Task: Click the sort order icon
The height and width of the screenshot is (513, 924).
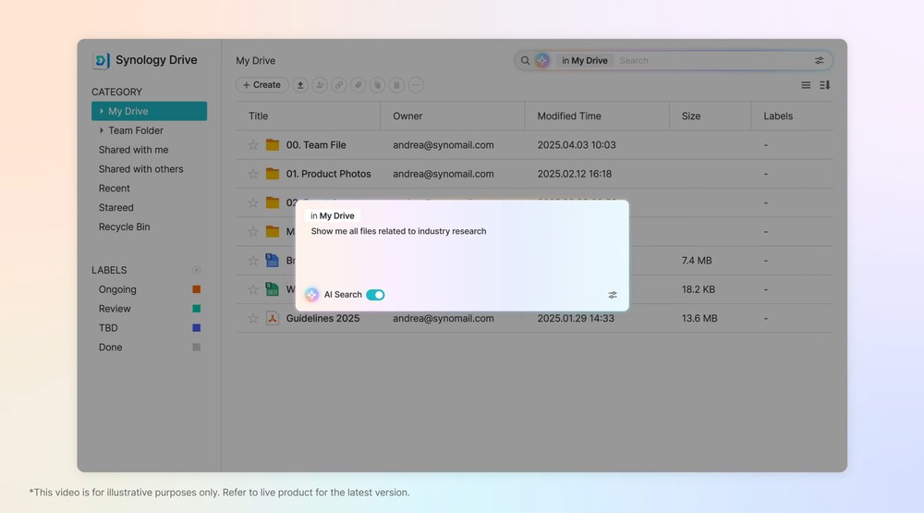Action: tap(824, 85)
